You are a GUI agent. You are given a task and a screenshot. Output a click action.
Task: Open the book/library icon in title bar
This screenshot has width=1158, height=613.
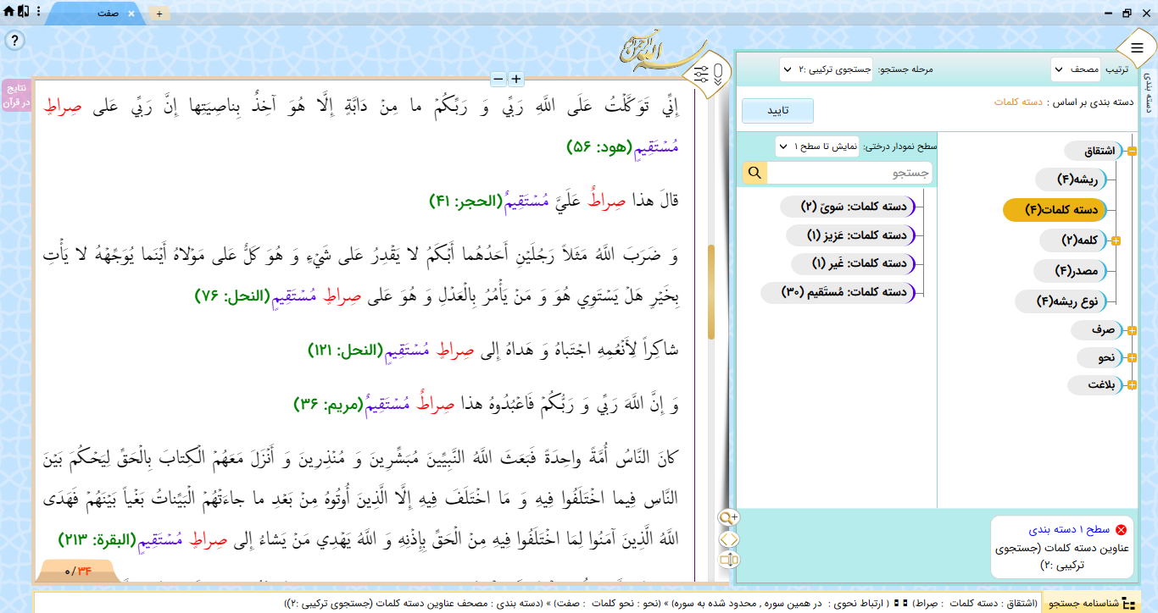tap(23, 12)
